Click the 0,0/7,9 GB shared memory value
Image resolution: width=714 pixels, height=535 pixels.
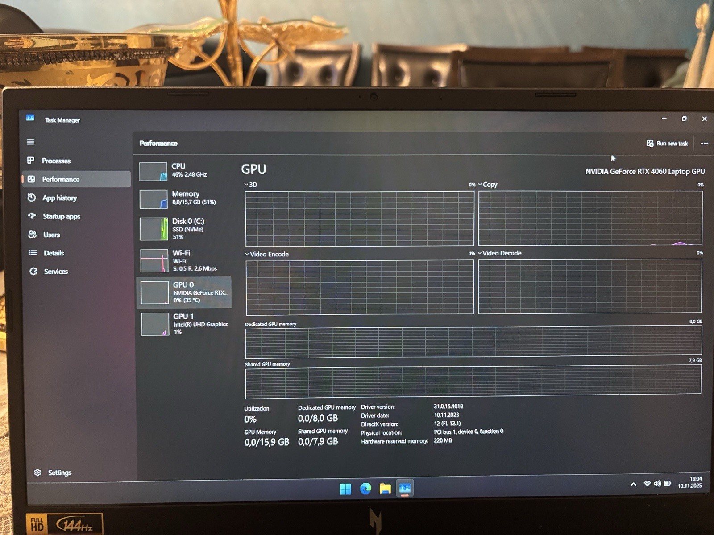pyautogui.click(x=318, y=441)
